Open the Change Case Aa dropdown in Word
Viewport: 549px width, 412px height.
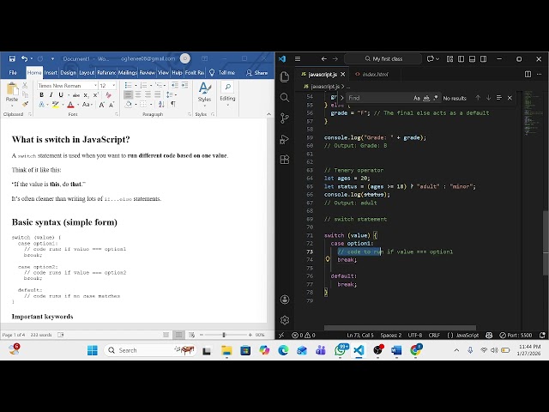(x=87, y=105)
